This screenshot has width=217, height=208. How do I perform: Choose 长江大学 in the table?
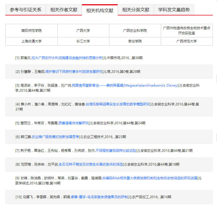click(x=83, y=41)
